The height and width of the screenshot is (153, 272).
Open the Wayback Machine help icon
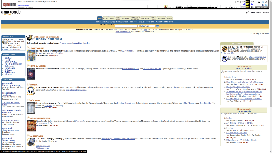(x=263, y=2)
